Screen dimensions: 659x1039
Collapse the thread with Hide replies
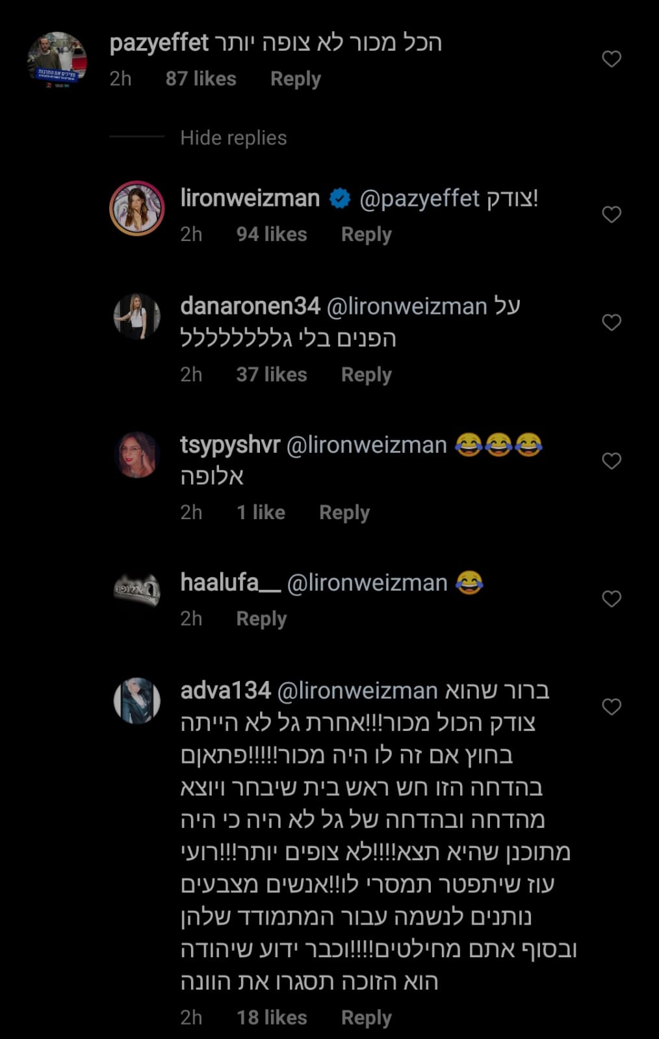[233, 138]
